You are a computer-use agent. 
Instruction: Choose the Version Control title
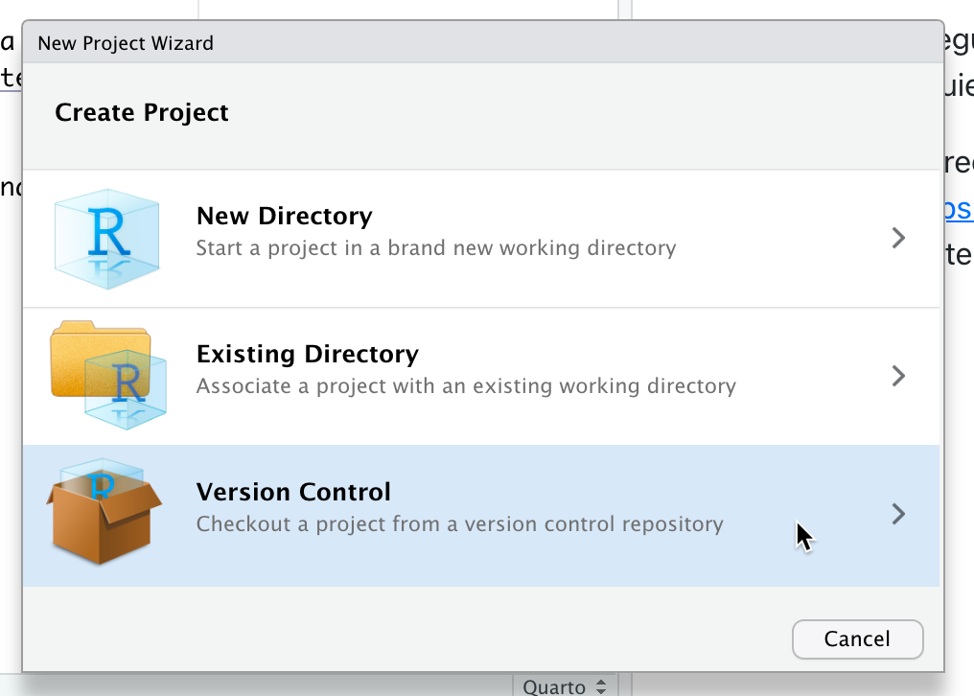(293, 492)
